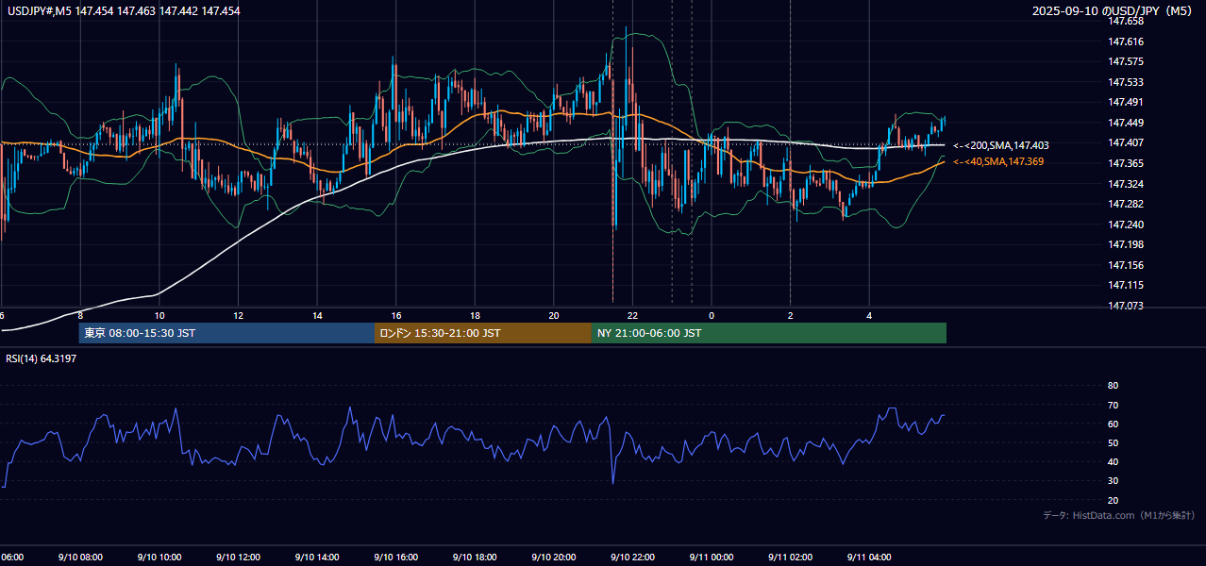The image size is (1206, 566).
Task: Click the RSI scale value 60
Action: pyautogui.click(x=1113, y=424)
